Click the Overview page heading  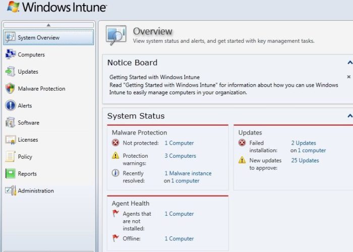(153, 31)
